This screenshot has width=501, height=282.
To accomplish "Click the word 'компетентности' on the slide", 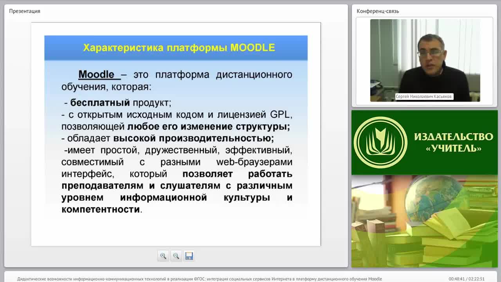I will pyautogui.click(x=101, y=209).
